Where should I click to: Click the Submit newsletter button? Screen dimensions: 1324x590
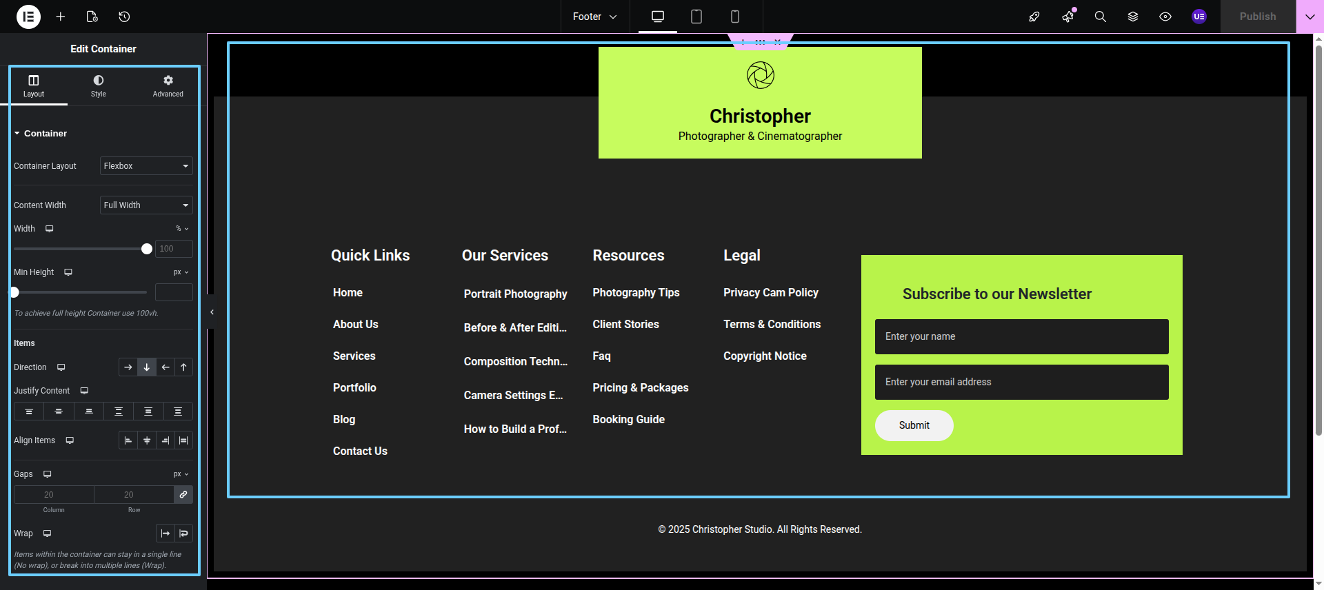[914, 425]
